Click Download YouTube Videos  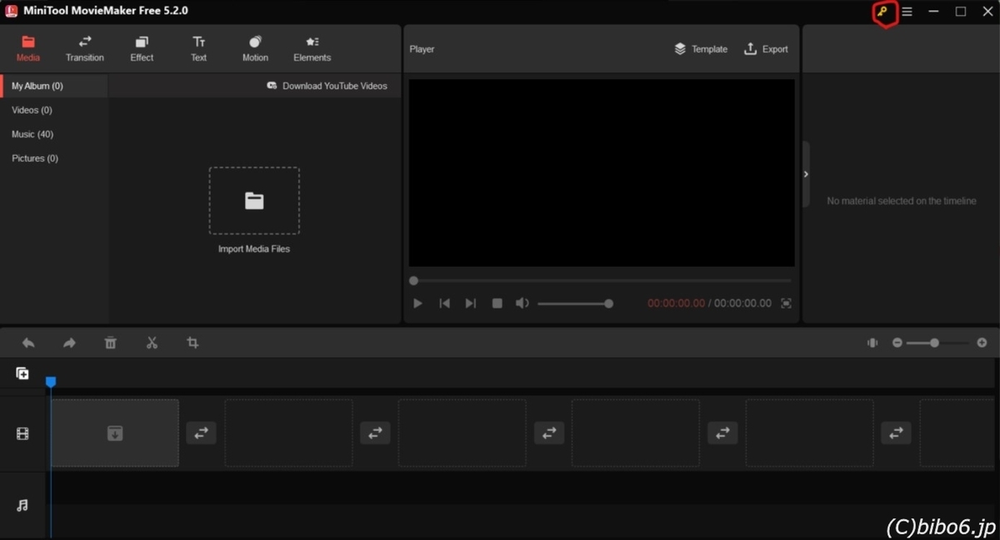pyautogui.click(x=327, y=86)
